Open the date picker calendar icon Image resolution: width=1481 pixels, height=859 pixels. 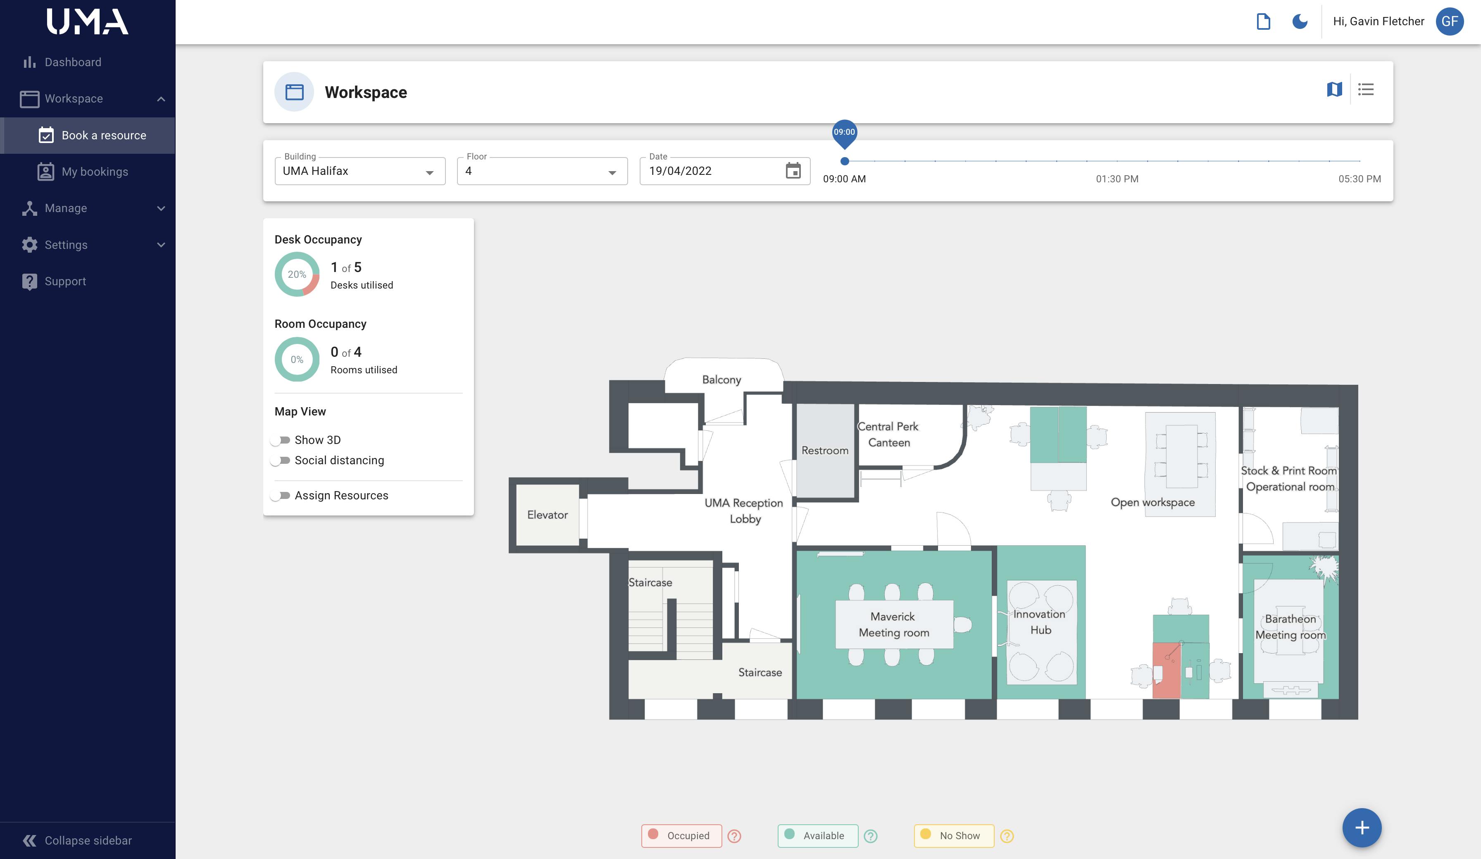point(793,170)
